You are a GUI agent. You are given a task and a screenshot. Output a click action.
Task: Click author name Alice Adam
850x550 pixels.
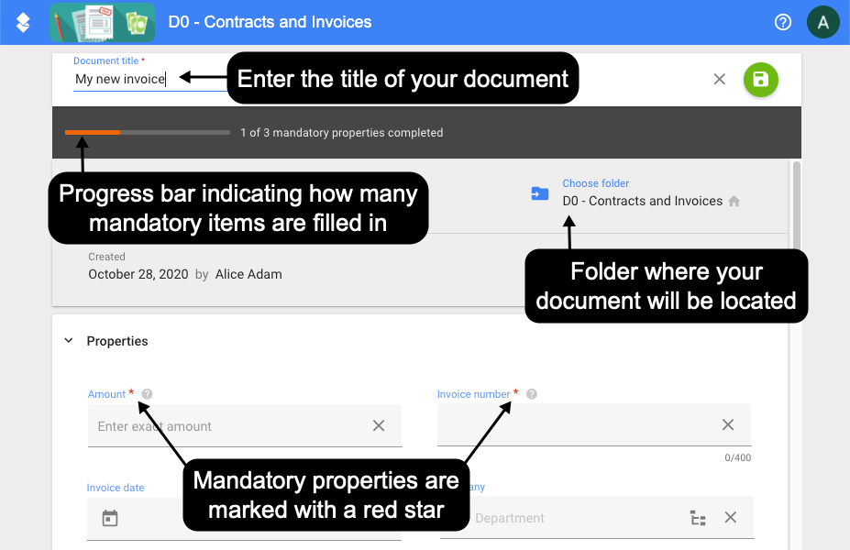click(248, 274)
